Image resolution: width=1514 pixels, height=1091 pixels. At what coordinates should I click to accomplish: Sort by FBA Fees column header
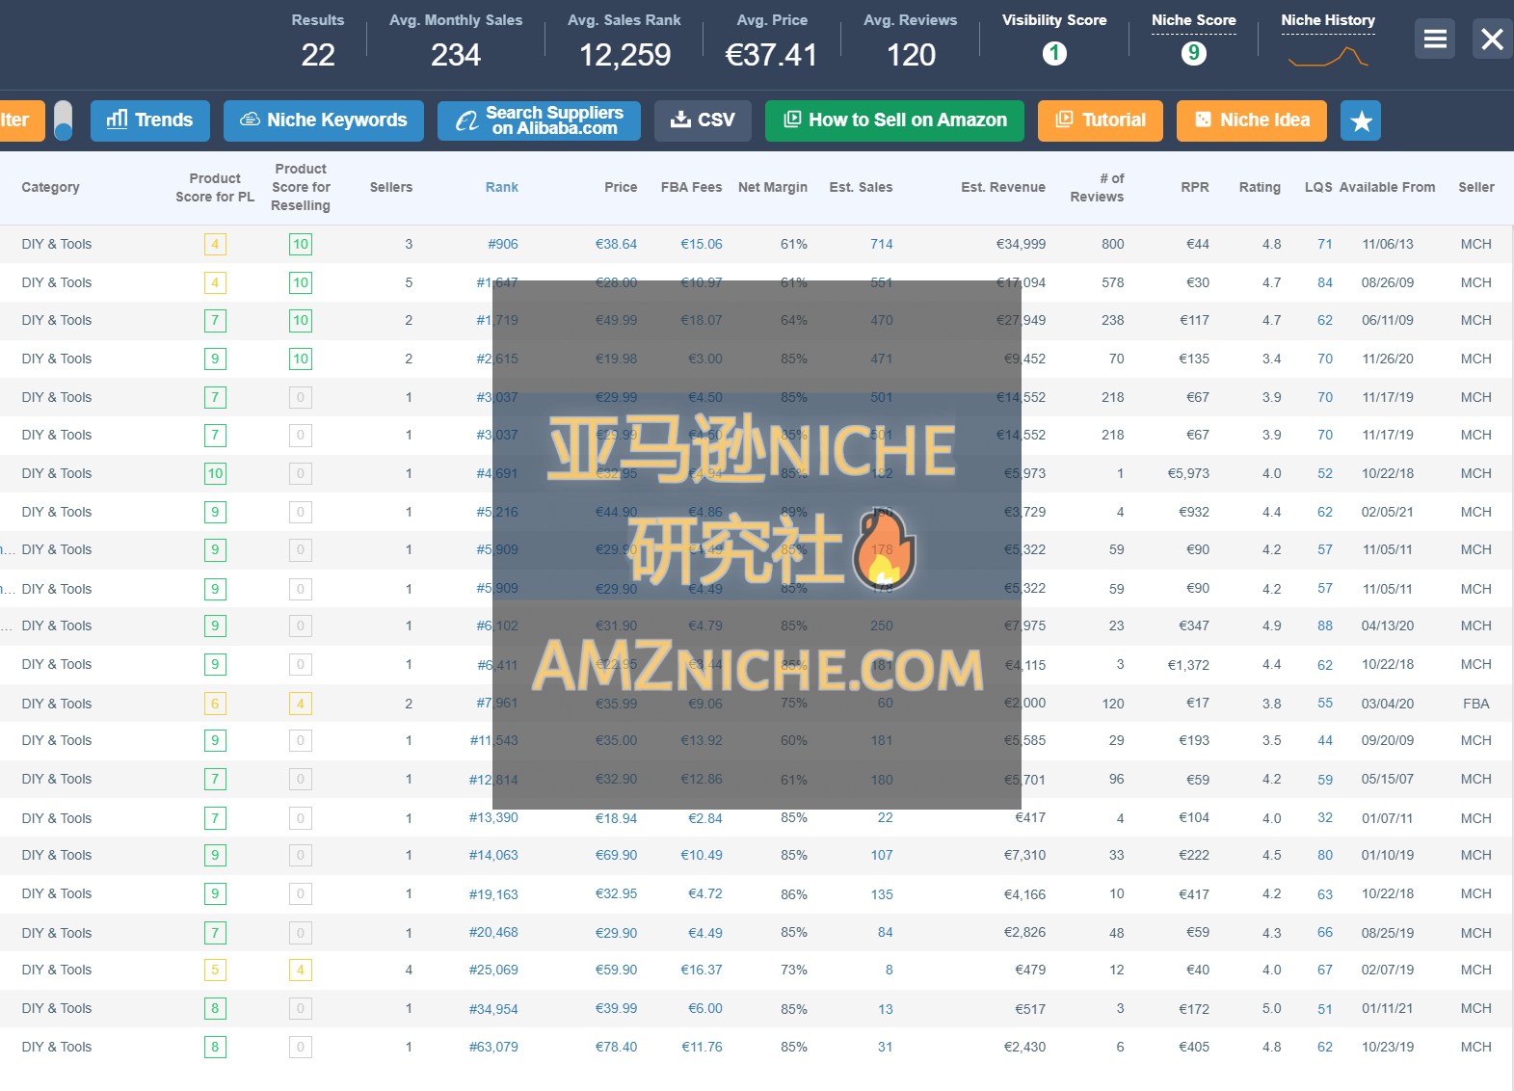(x=691, y=187)
